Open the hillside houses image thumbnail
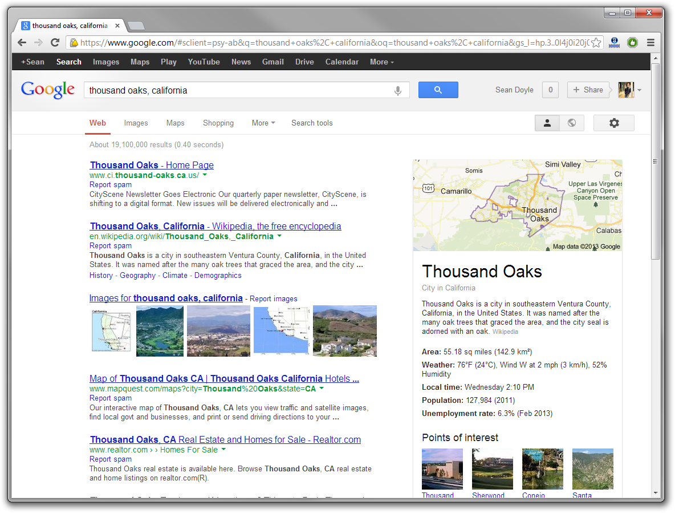 (x=345, y=331)
